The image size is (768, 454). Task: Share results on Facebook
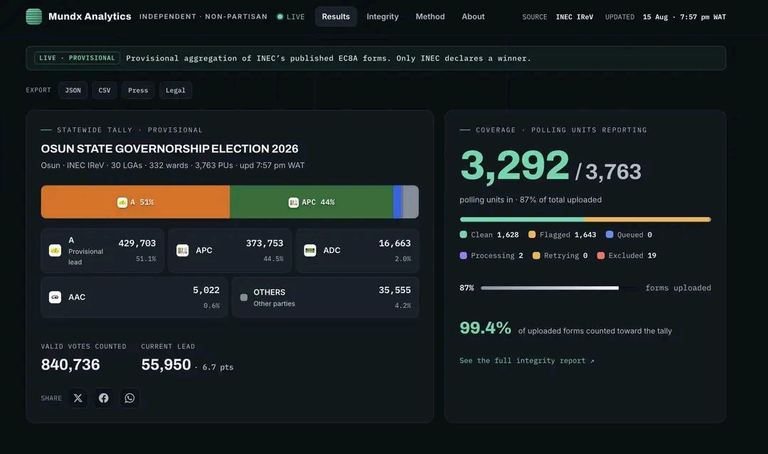pyautogui.click(x=104, y=398)
